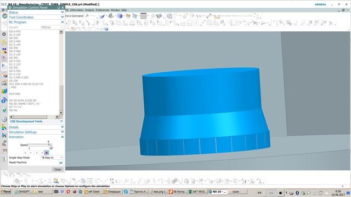Open the Window menu

point(115,10)
